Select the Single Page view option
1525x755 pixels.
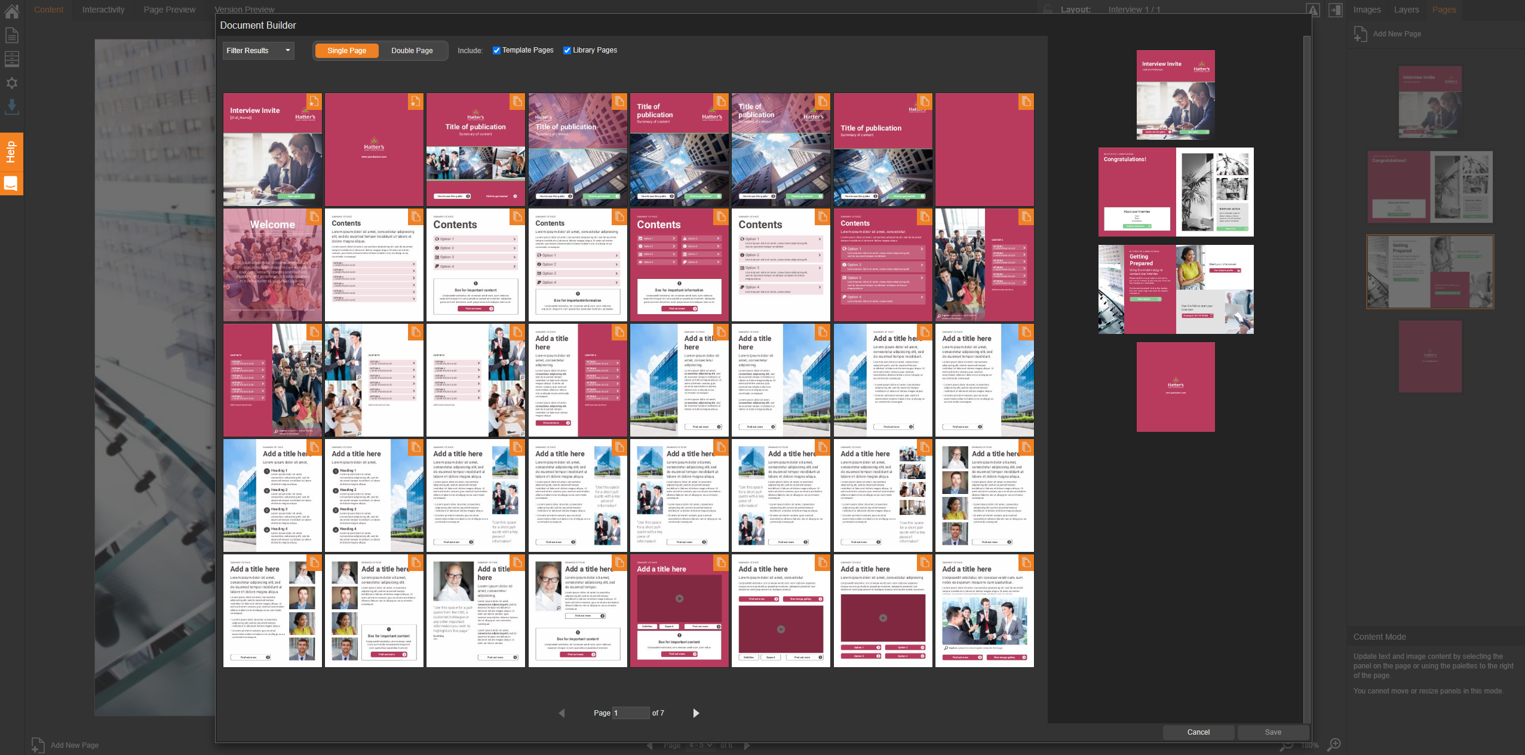346,51
